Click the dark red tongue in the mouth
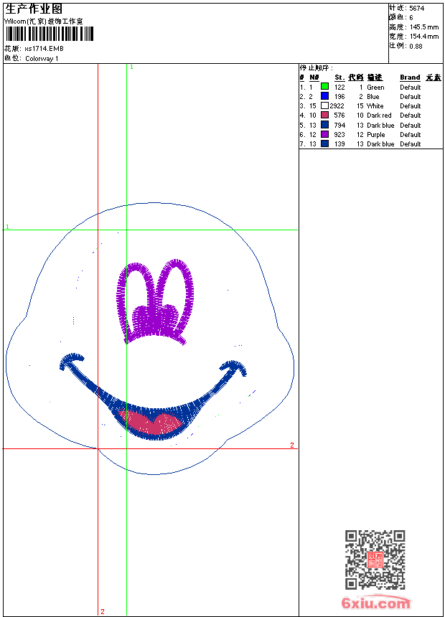This screenshot has height=617, width=445. (x=151, y=423)
